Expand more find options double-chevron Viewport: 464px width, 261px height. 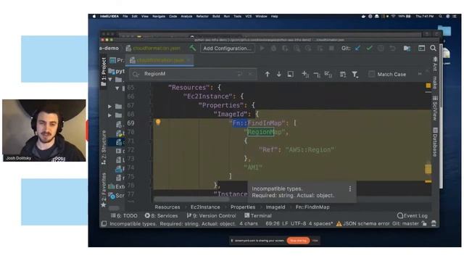420,74
